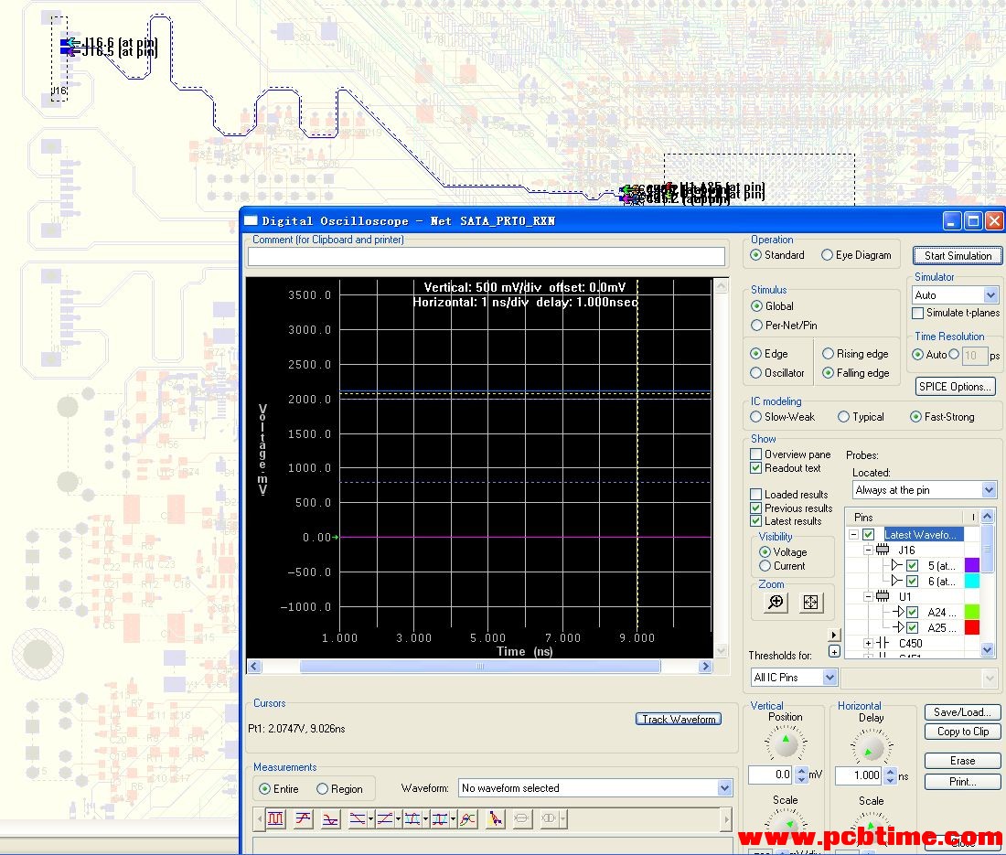
Task: Click the grayed eye-shape measurement icon
Action: (x=522, y=819)
